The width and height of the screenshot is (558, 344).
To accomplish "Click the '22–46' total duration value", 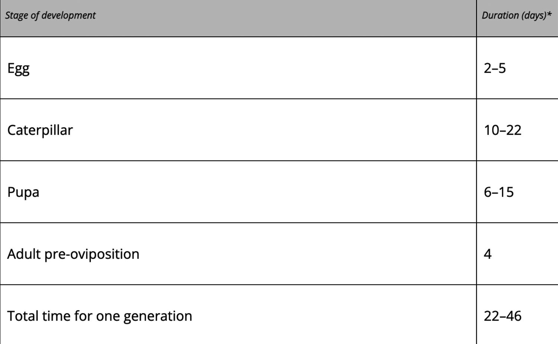I will pyautogui.click(x=503, y=316).
